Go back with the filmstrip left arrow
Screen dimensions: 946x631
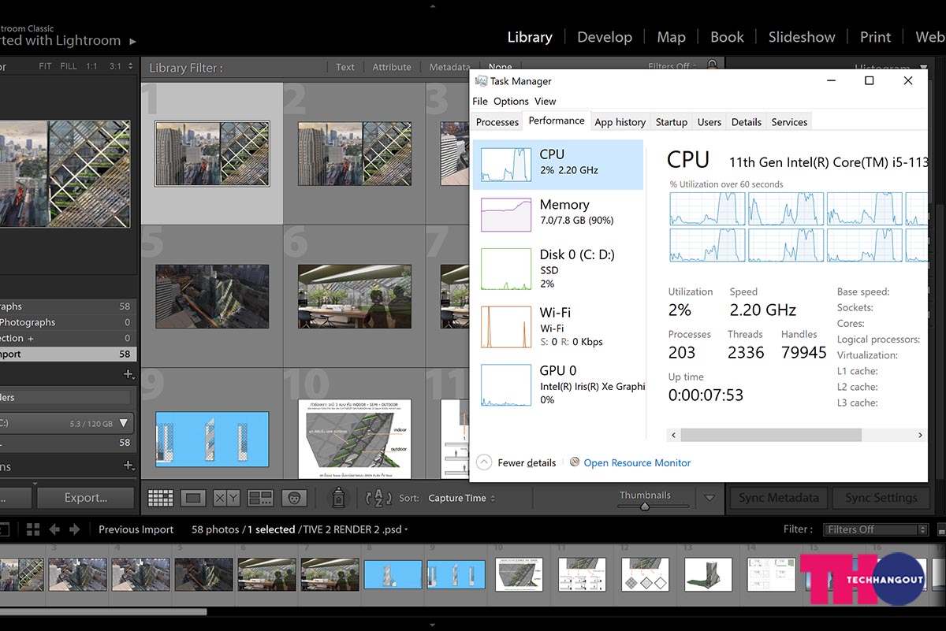[54, 529]
